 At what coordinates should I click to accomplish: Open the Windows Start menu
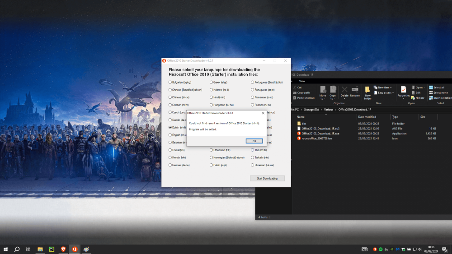(5, 249)
